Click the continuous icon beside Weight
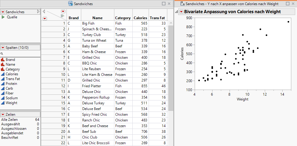Viewport: 297px width, 146px height. pos(3,103)
